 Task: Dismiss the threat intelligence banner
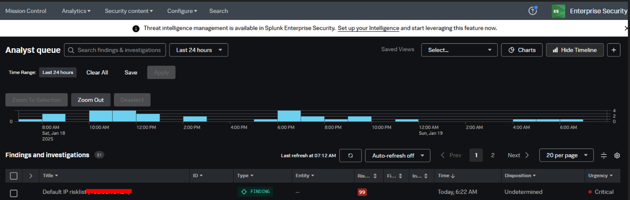tap(626, 28)
